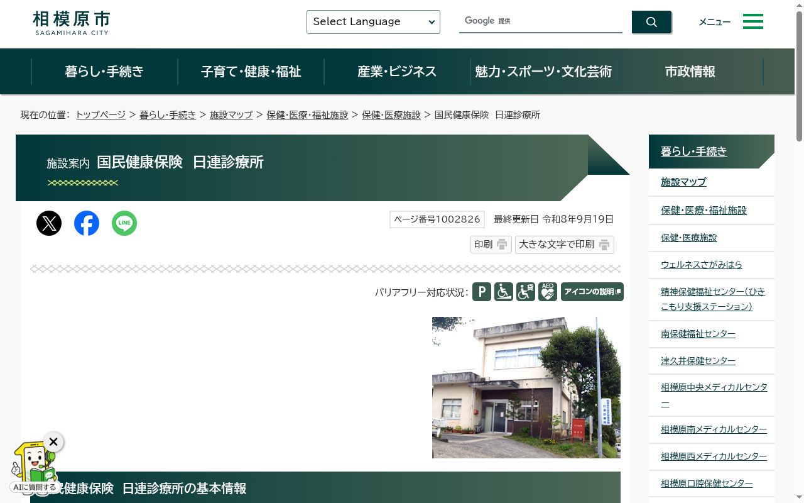
Task: Open sidebar link 津久井保健センター
Action: [698, 361]
